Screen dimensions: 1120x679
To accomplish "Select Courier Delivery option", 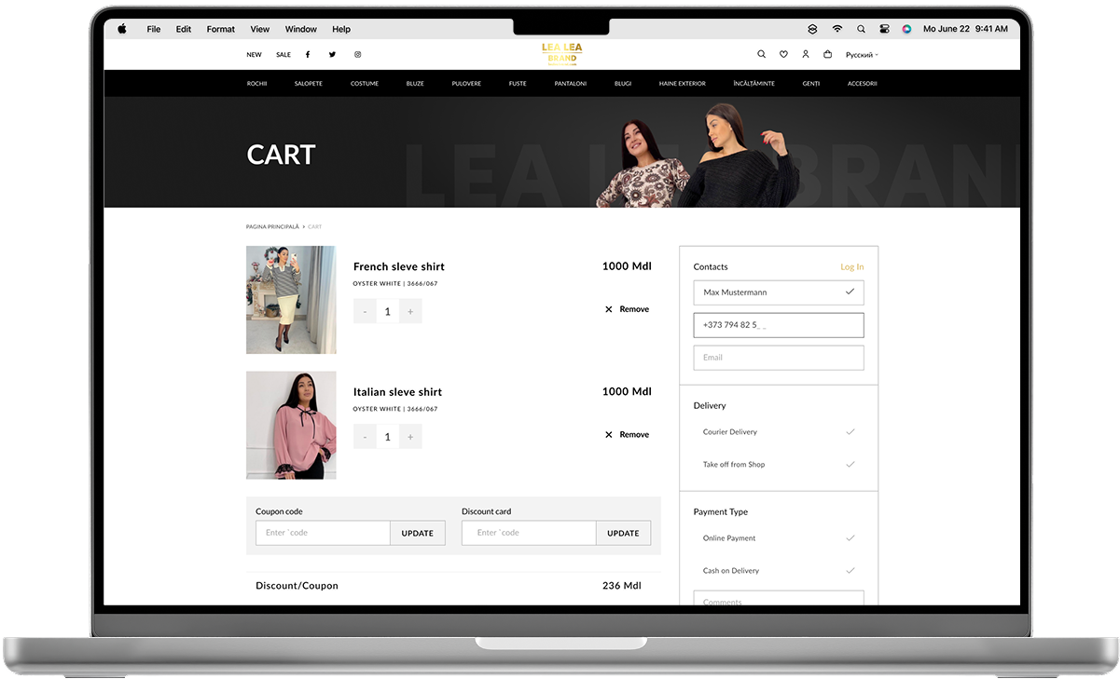I will click(730, 432).
